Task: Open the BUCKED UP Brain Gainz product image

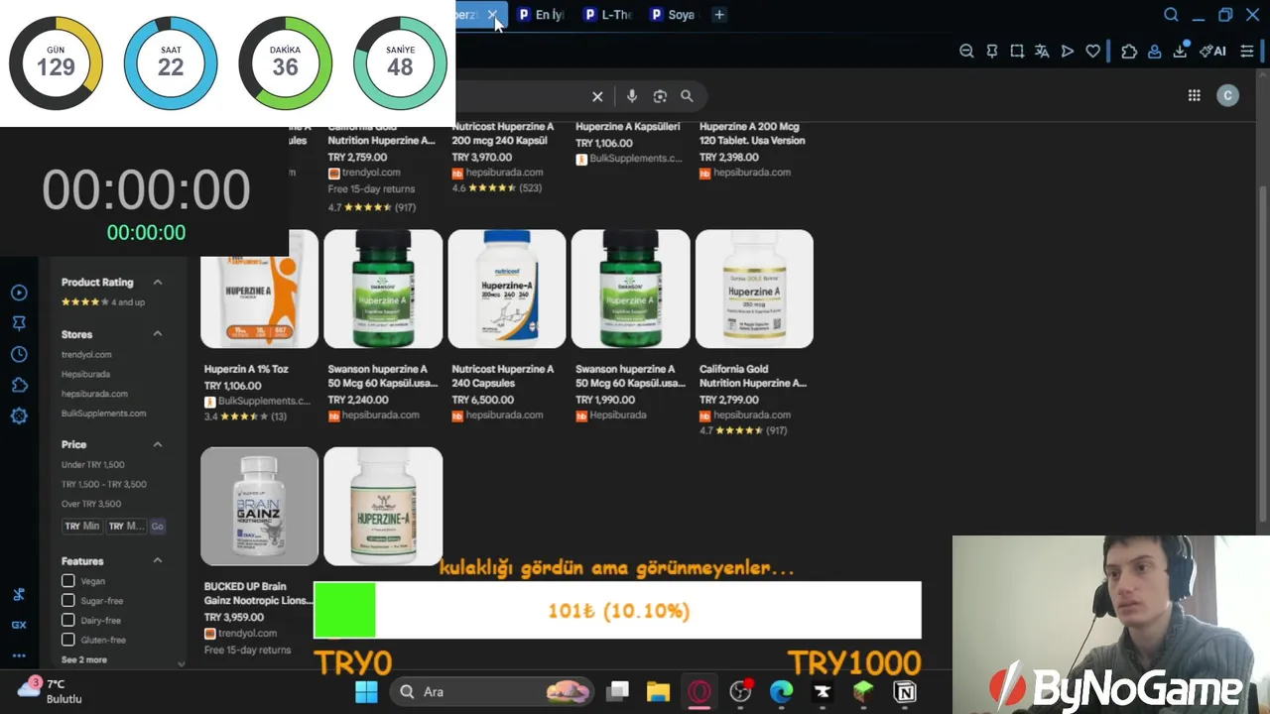Action: (x=259, y=507)
